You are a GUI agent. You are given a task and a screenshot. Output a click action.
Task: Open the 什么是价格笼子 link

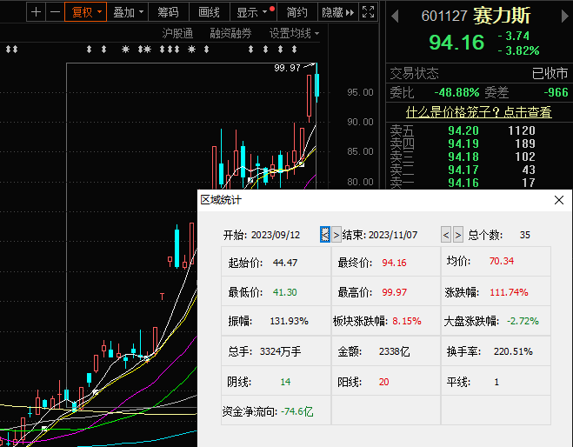(x=478, y=111)
